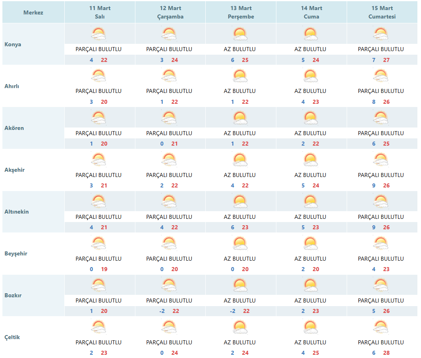Click Altınekin's weather icon for 14 Mart
The image size is (421, 358).
point(311,201)
